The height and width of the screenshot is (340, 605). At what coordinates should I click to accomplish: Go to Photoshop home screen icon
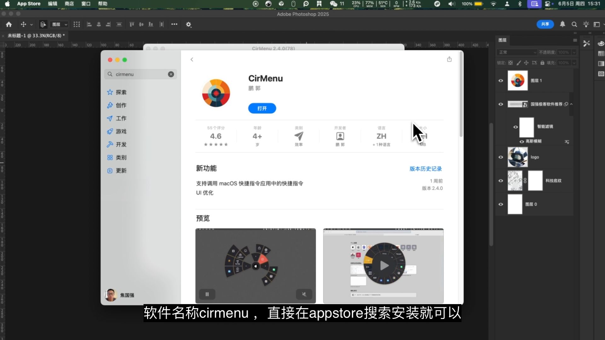click(9, 24)
